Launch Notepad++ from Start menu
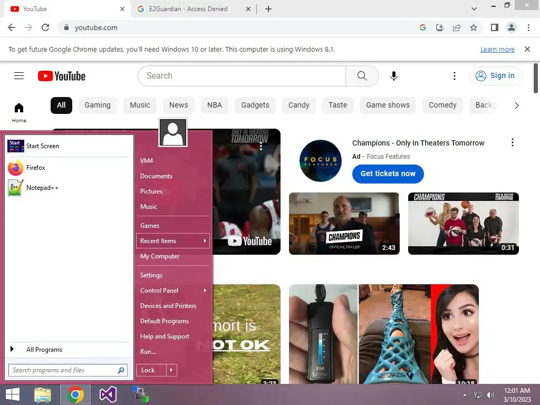Image resolution: width=540 pixels, height=405 pixels. point(68,188)
